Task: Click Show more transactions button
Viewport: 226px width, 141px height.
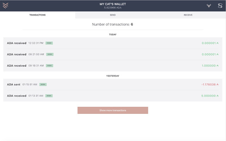Action: pos(113,110)
